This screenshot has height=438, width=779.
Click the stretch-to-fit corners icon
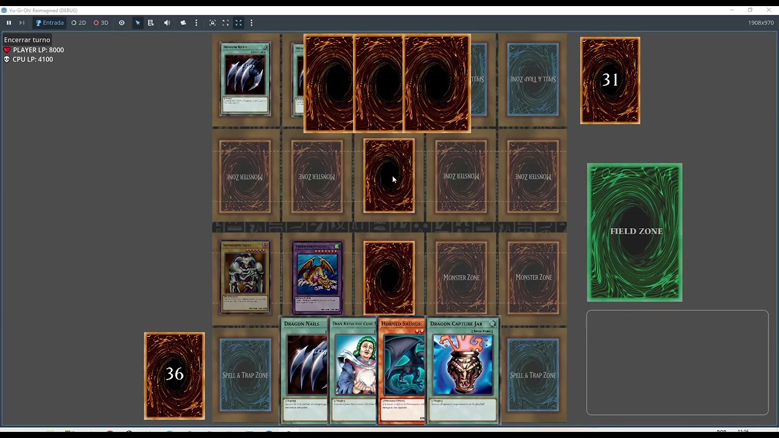click(225, 23)
